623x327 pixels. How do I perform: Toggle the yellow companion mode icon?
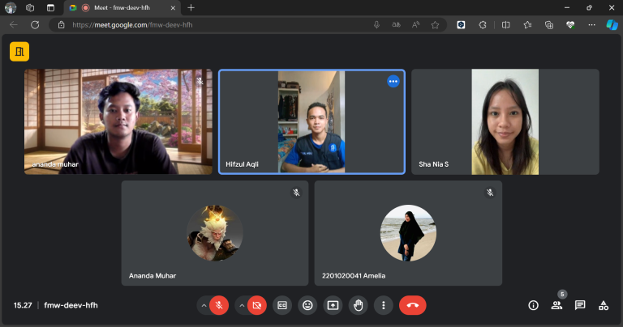19,52
